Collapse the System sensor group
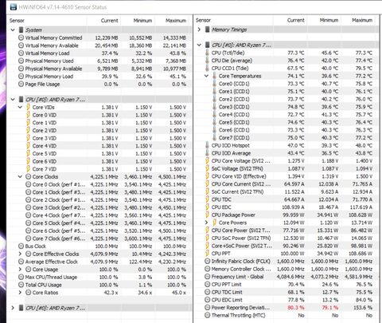 click(13, 30)
